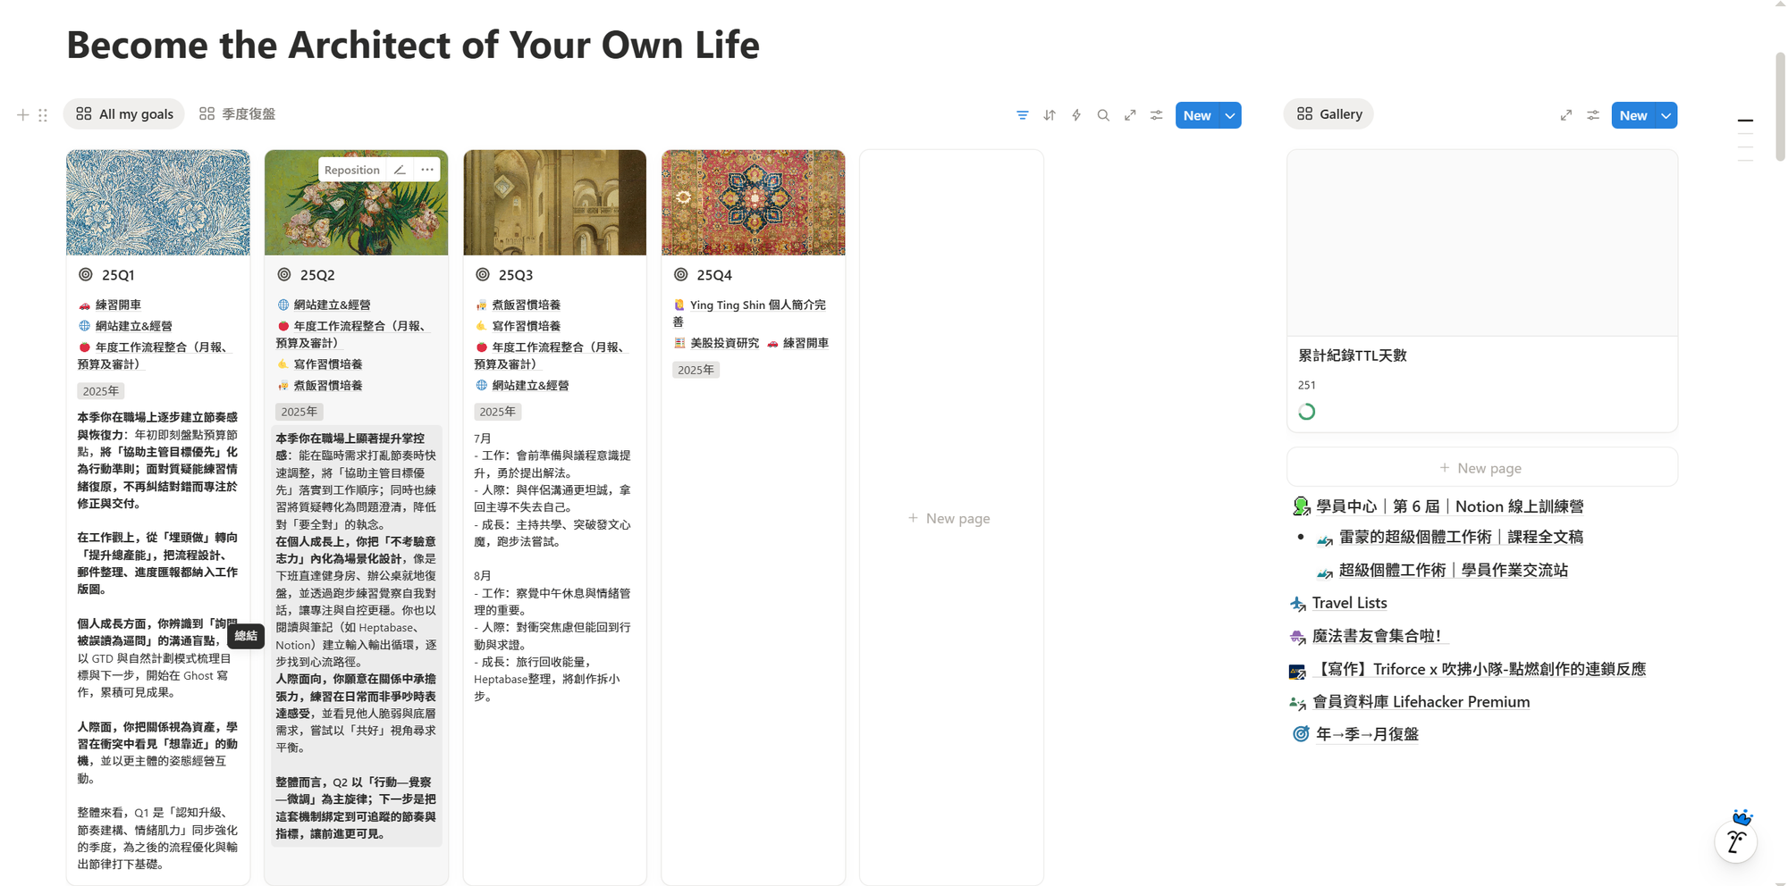Switch to the All my goals view
The image size is (1788, 886).
124,114
